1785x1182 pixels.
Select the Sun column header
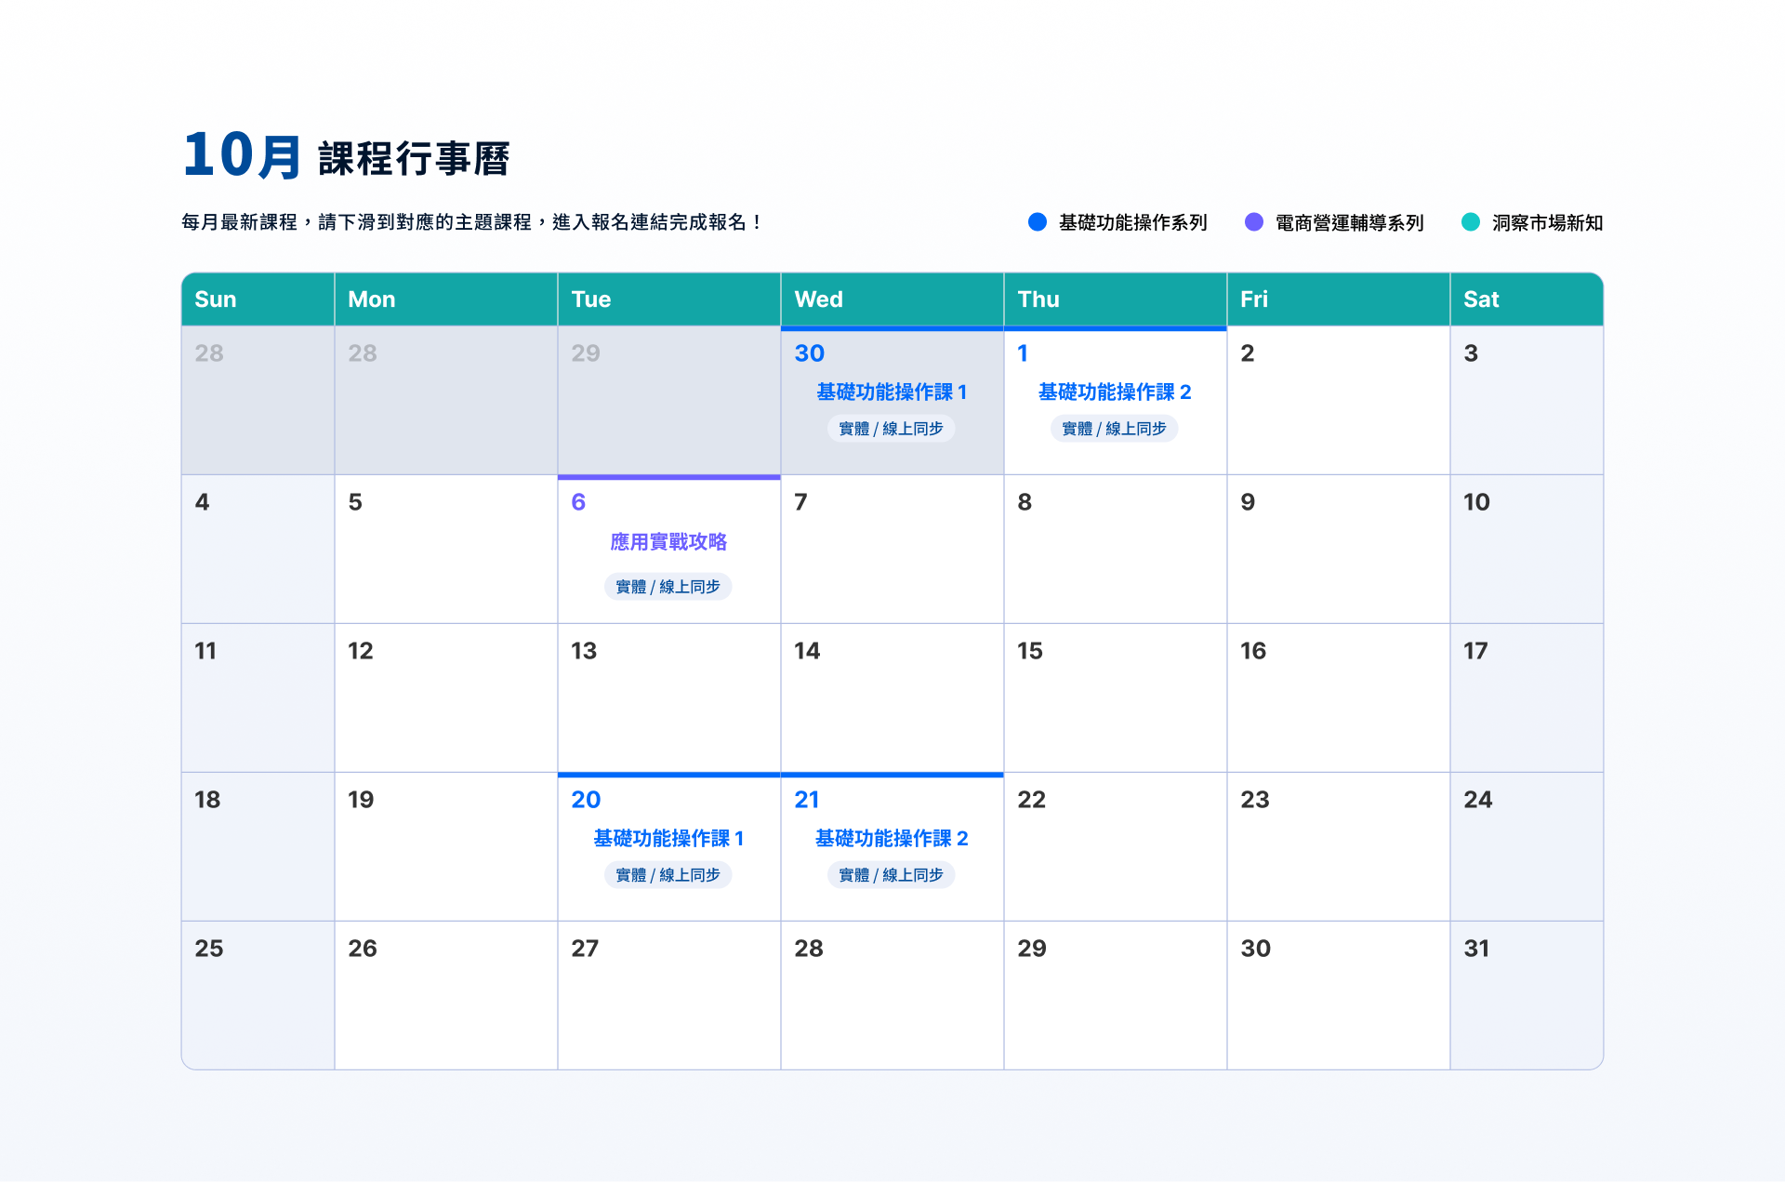click(258, 299)
